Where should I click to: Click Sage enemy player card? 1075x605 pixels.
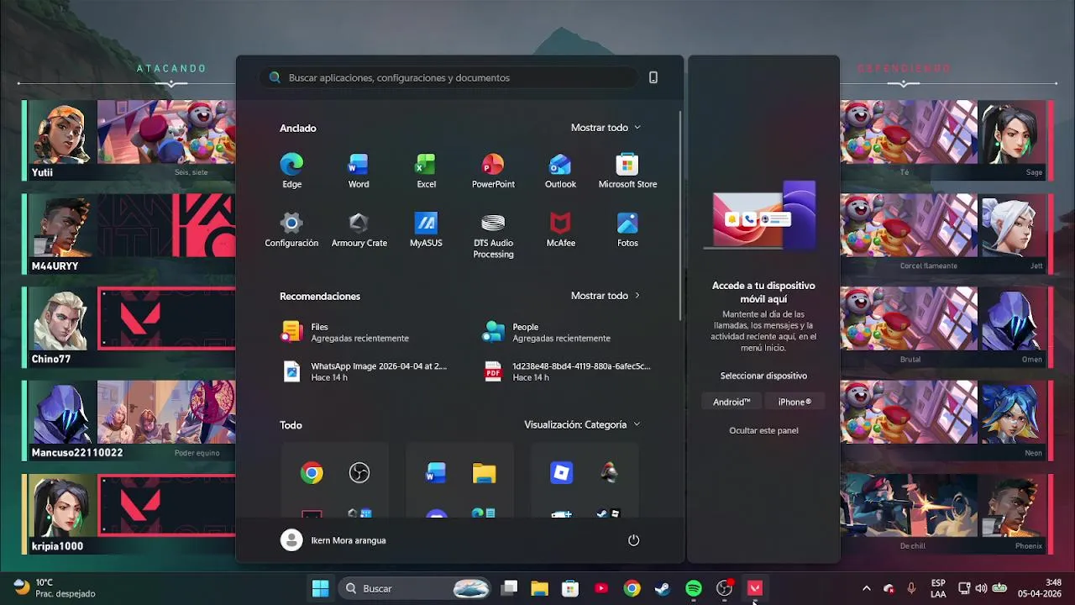[x=947, y=139]
